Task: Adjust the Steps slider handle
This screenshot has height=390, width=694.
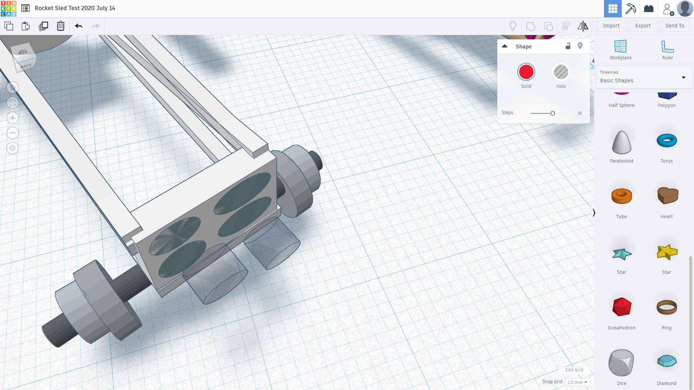Action: (552, 113)
